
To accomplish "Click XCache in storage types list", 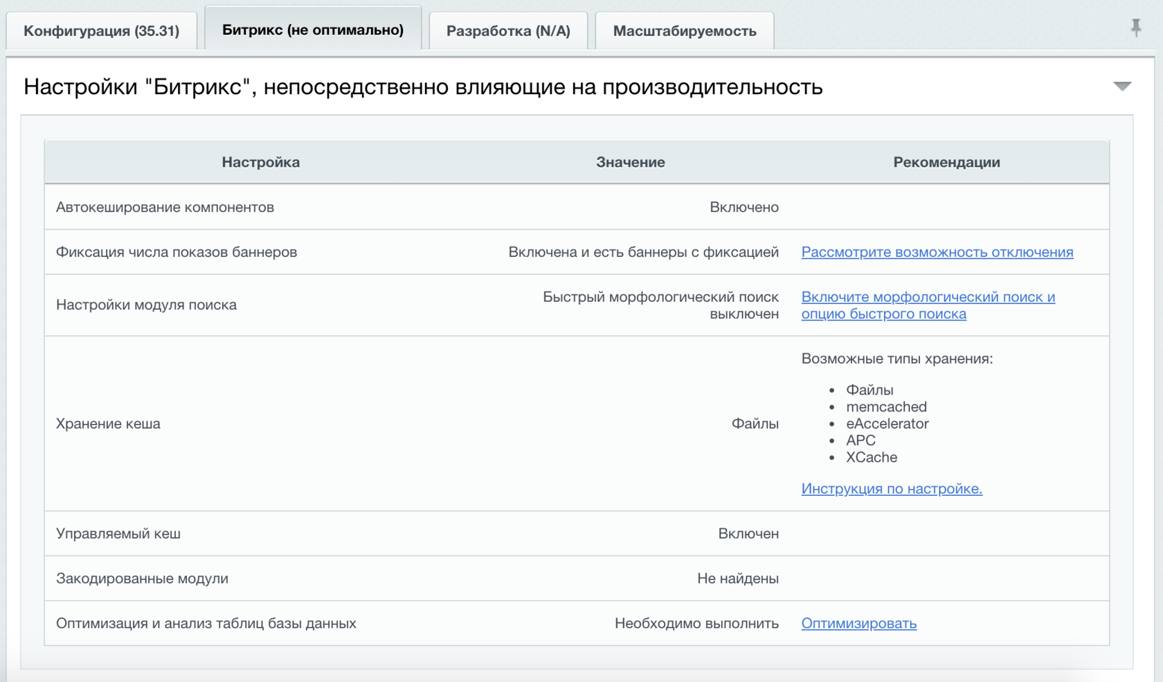I will point(872,458).
